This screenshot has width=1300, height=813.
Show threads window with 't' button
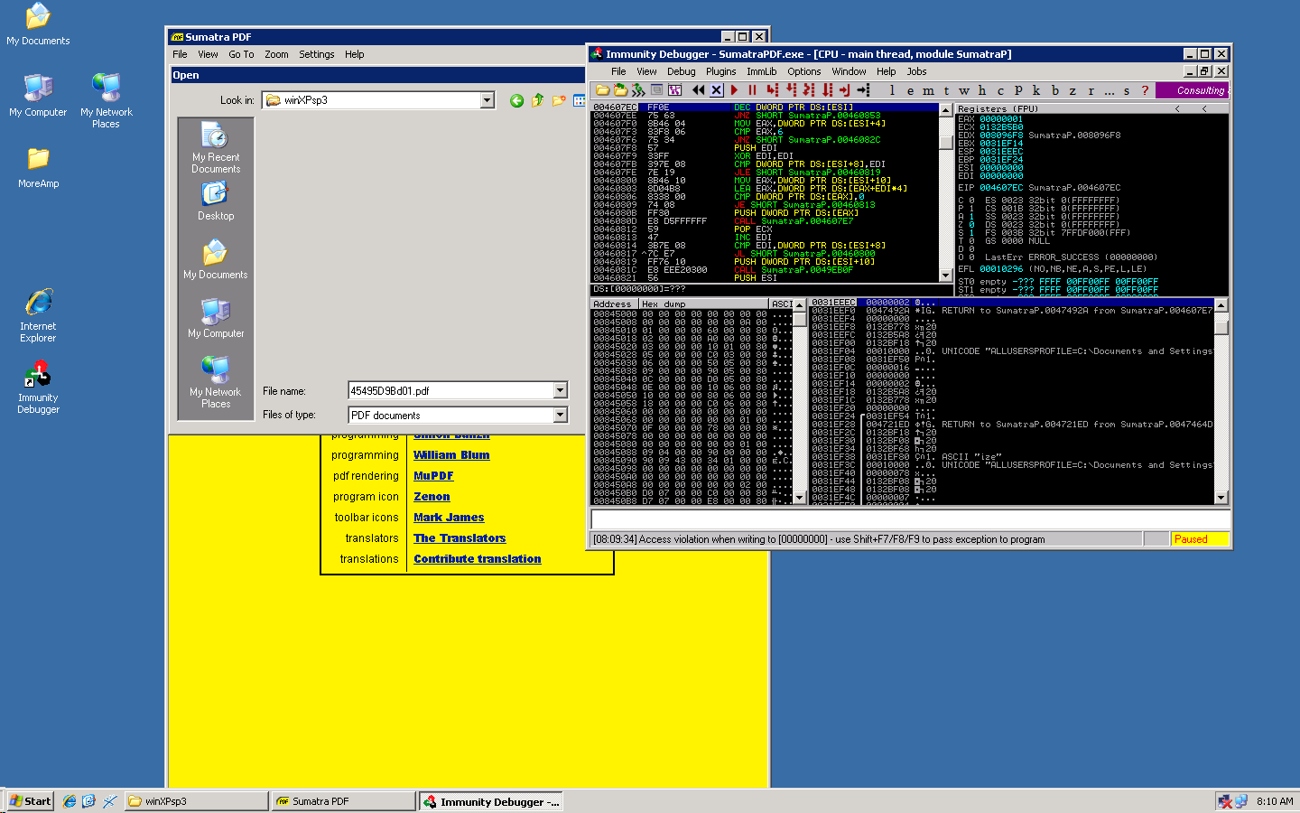click(x=946, y=90)
